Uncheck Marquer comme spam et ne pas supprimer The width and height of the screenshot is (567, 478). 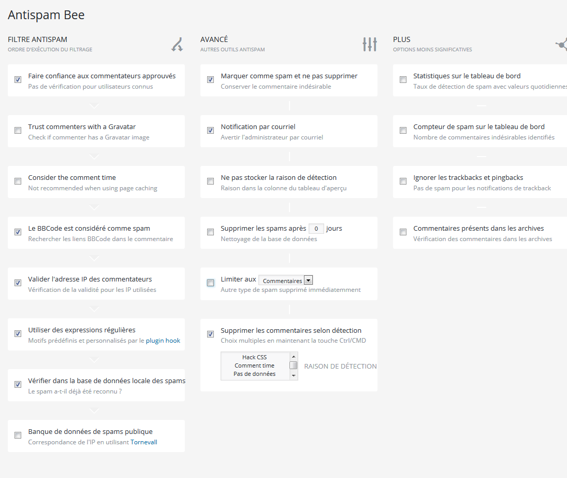tap(210, 79)
